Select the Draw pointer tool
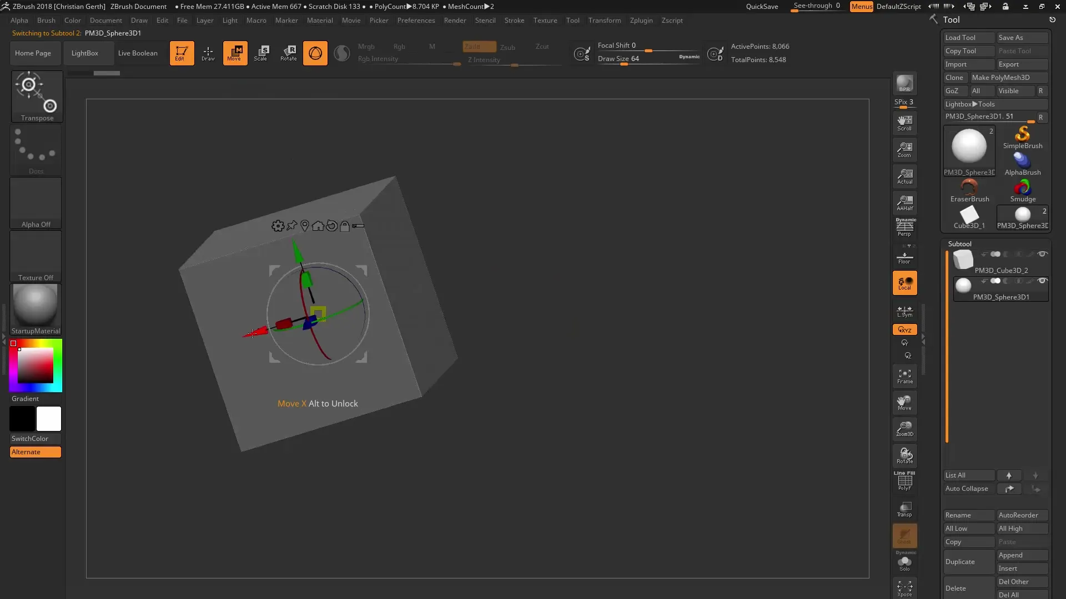 point(208,53)
